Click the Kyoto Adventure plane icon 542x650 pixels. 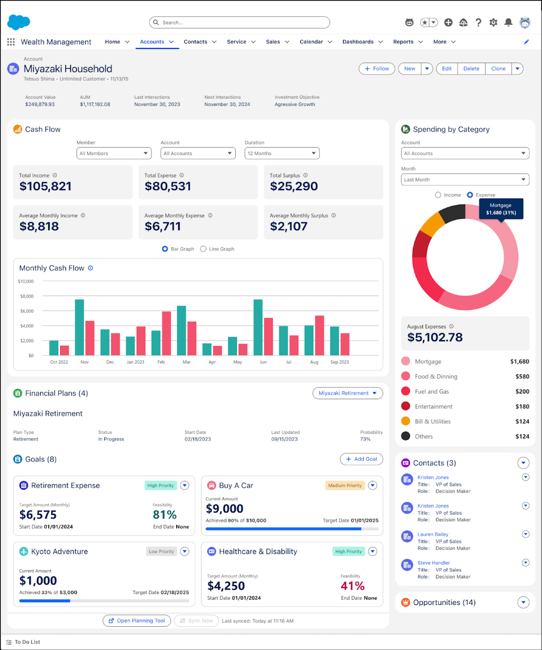point(24,551)
